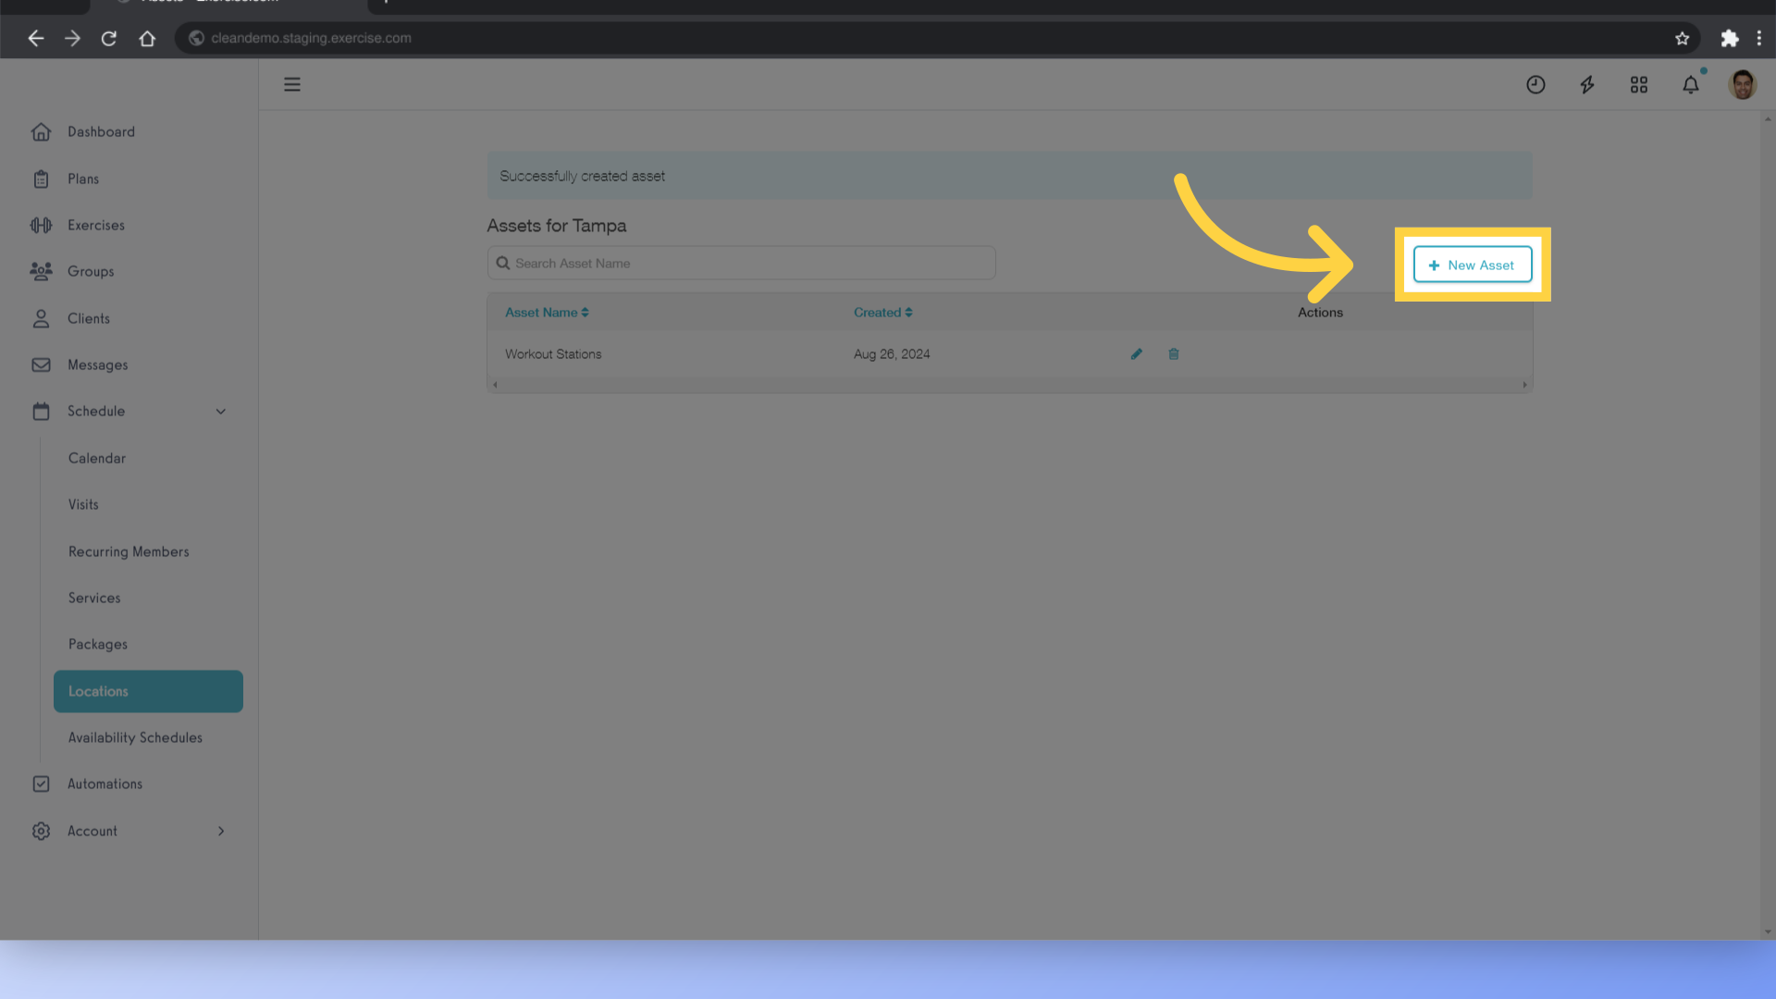This screenshot has height=999, width=1776.
Task: Expand the Account section
Action: pyautogui.click(x=220, y=831)
